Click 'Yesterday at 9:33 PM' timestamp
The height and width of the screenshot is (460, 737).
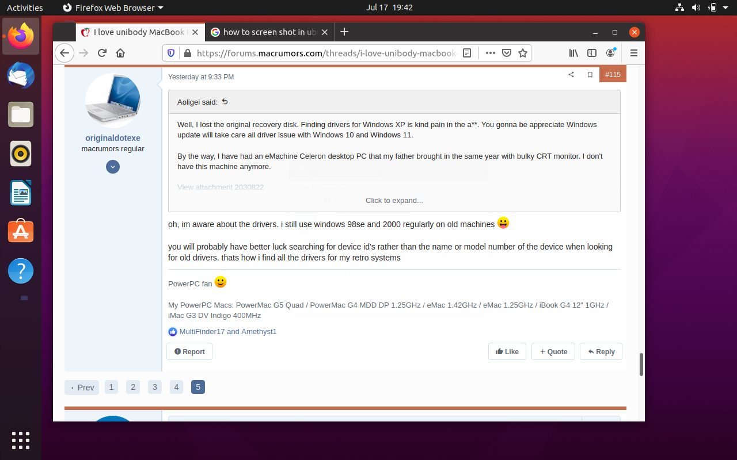pos(201,77)
